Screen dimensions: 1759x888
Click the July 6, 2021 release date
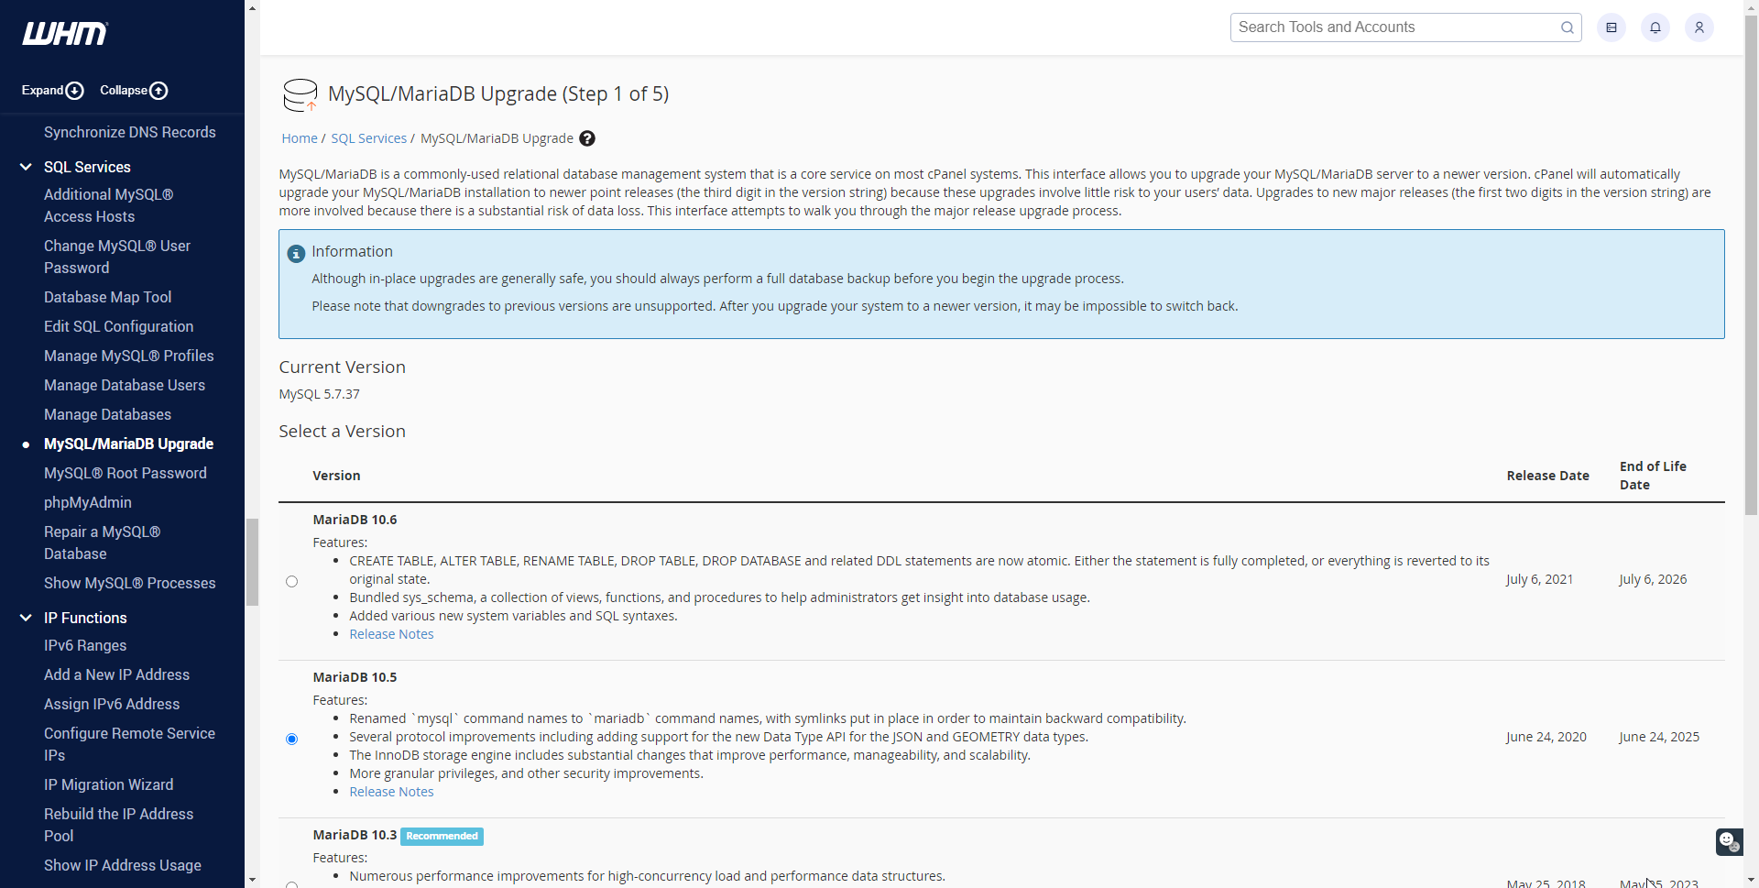click(x=1539, y=579)
